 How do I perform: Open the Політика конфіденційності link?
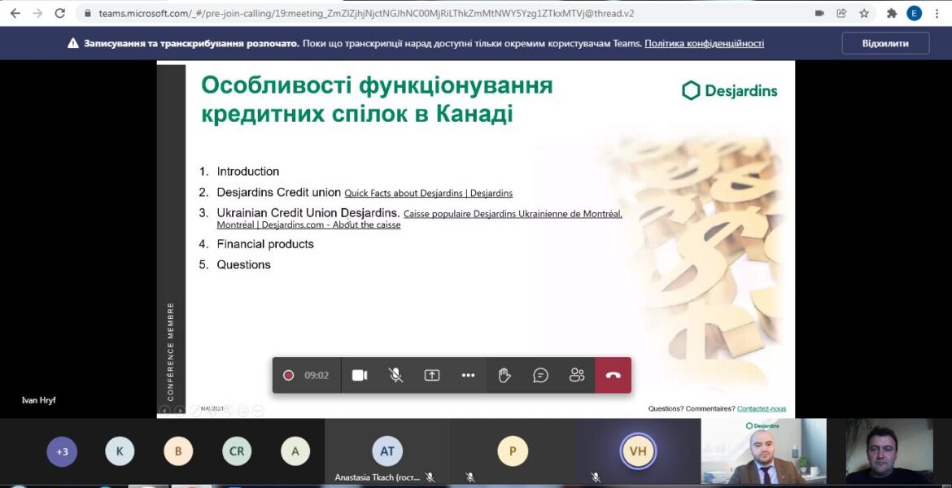point(705,43)
